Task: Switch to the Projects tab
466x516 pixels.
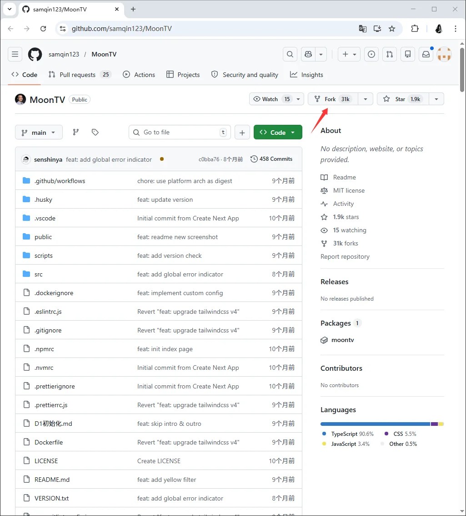Action: click(x=183, y=75)
